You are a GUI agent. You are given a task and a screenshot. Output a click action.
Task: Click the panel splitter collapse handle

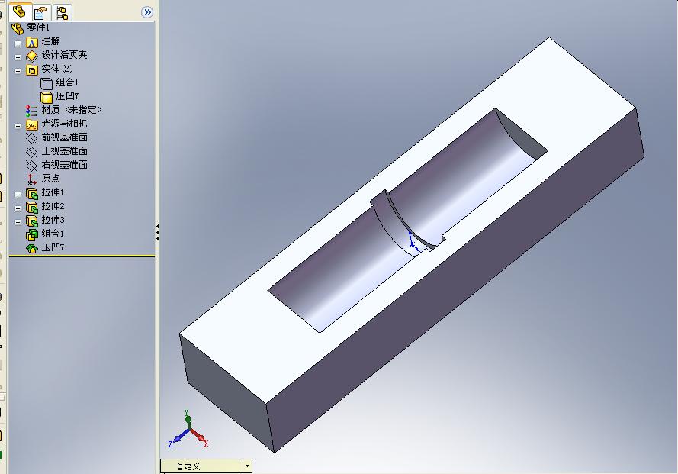coord(157,233)
